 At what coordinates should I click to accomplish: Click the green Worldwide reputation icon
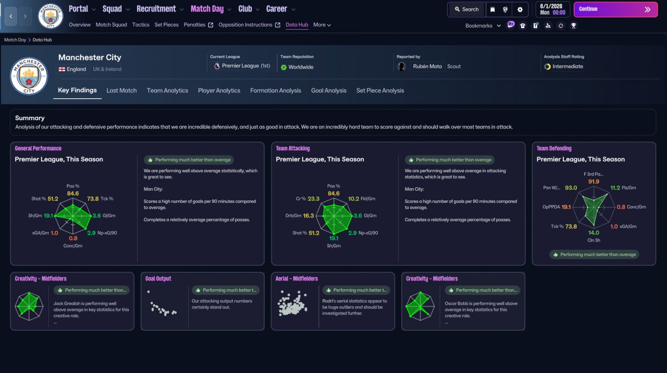283,67
